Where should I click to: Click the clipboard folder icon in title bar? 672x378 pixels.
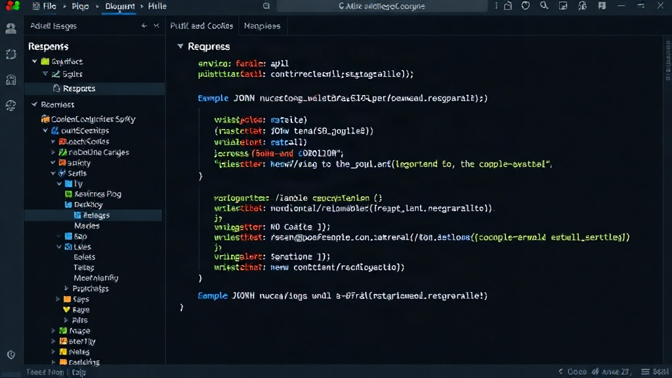[508, 5]
